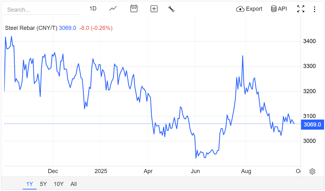This screenshot has width=325, height=191.
Task: Expand the 1D interval dropdown
Action: (x=93, y=8)
